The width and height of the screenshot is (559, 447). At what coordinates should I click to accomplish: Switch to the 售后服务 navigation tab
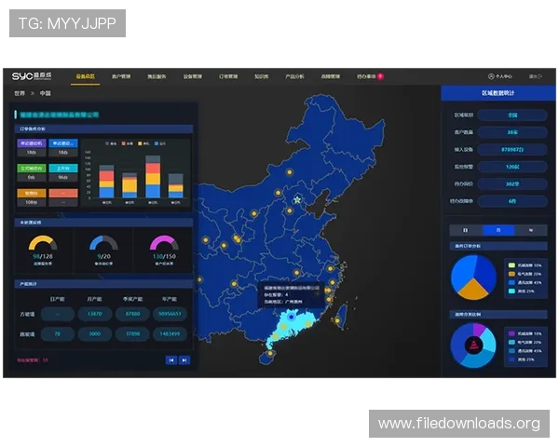[x=157, y=76]
